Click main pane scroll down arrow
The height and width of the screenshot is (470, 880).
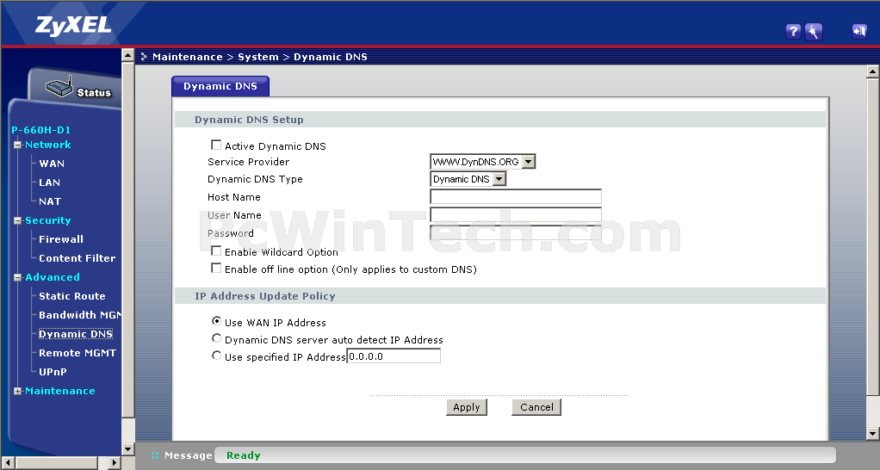(x=873, y=434)
